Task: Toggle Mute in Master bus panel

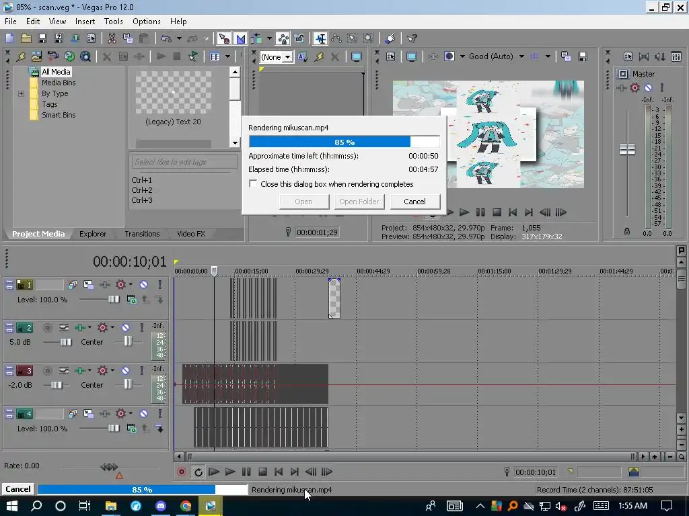Action: pyautogui.click(x=648, y=88)
